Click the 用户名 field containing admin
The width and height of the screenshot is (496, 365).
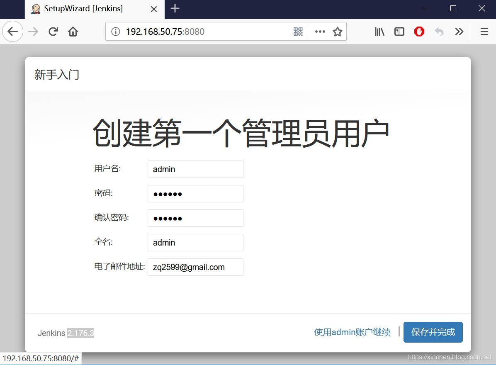point(195,169)
